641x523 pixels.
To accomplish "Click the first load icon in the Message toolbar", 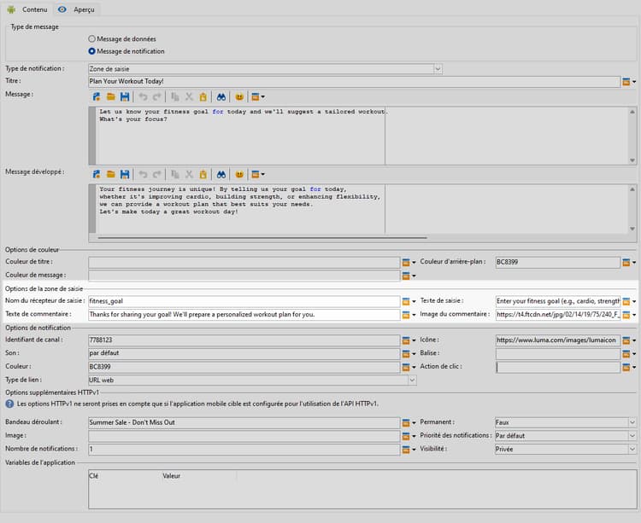I will pyautogui.click(x=97, y=96).
